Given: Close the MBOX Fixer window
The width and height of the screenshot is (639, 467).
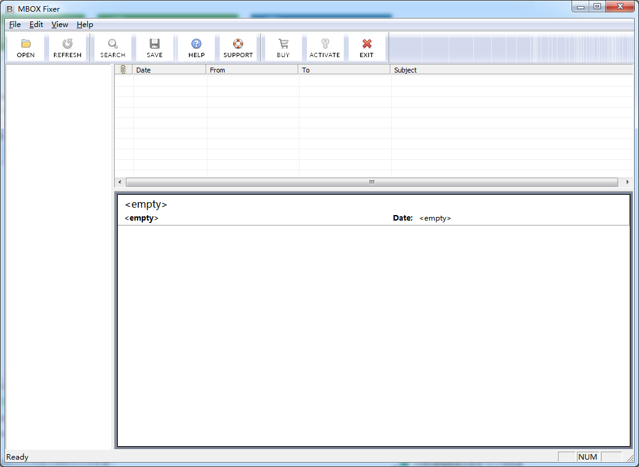Looking at the screenshot, I should coord(620,7).
